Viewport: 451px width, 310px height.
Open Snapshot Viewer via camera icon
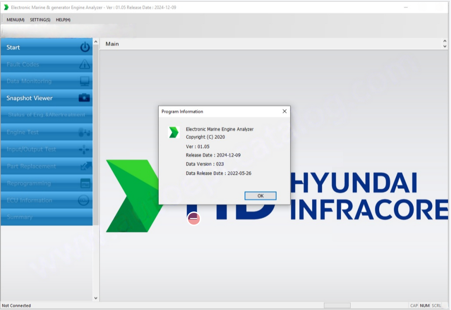[x=85, y=98]
